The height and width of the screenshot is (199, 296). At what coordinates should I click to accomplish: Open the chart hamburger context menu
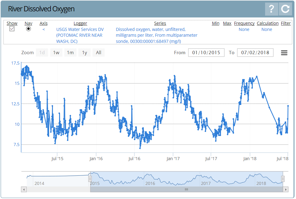(284, 53)
